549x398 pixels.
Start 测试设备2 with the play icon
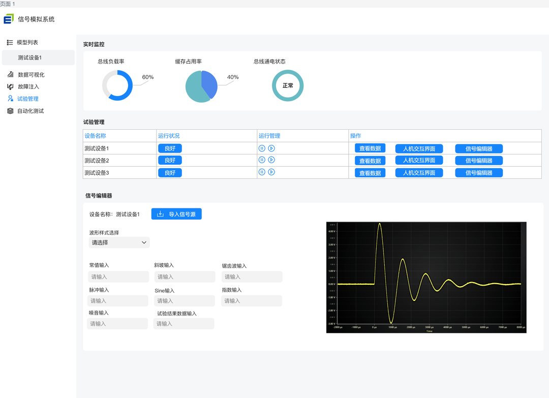tap(271, 160)
